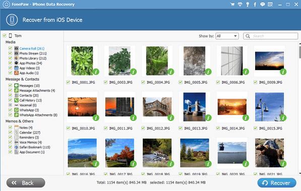Click the info badge on IMG_0004.JPG
The width and height of the screenshot is (301, 191).
click(170, 72)
